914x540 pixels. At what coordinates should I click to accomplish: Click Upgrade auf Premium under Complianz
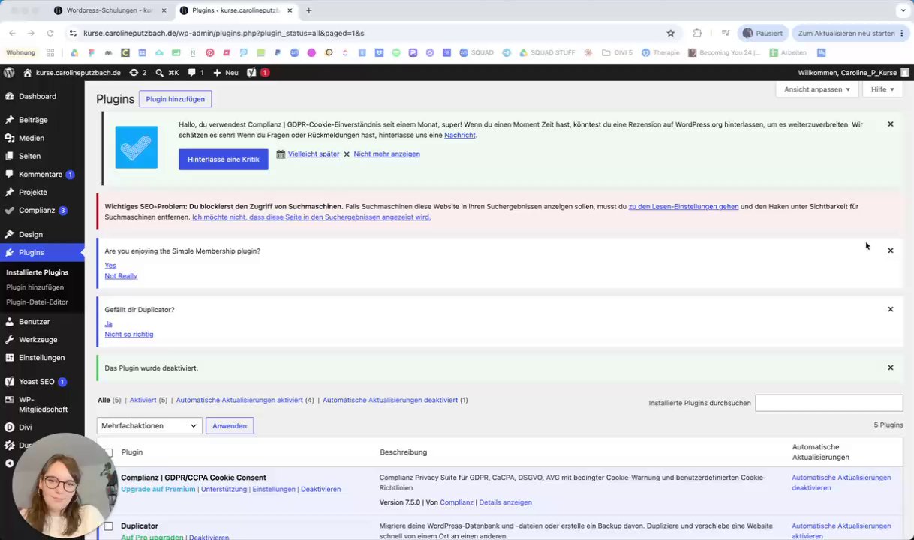[x=158, y=489]
